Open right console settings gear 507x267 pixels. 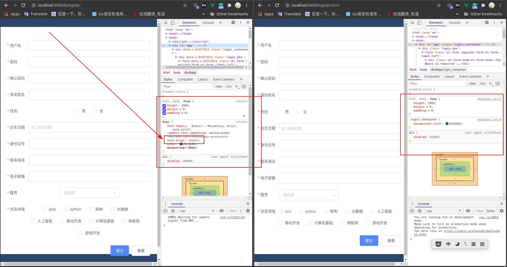[502, 211]
